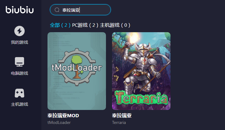
Task: Click the biubiu logo
Action: pyautogui.click(x=19, y=10)
